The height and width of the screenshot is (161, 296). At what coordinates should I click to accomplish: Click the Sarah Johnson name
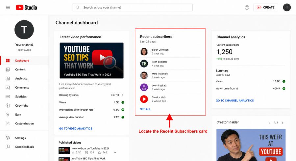pos(160,50)
